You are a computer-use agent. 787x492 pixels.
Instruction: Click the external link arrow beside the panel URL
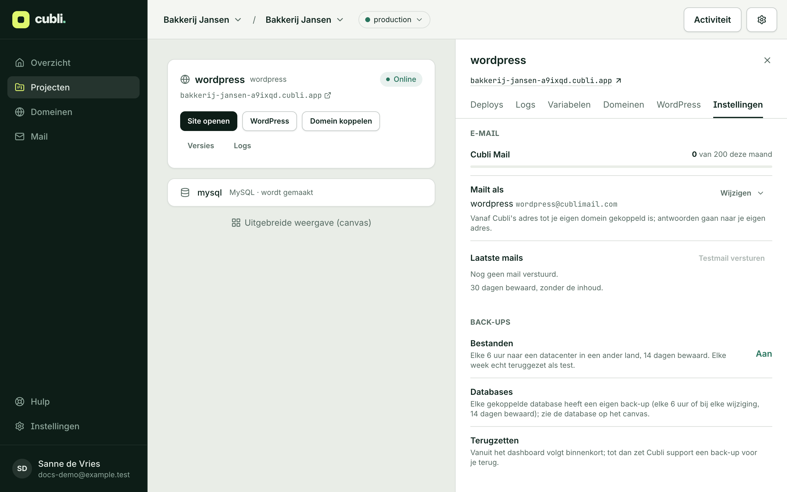(619, 80)
